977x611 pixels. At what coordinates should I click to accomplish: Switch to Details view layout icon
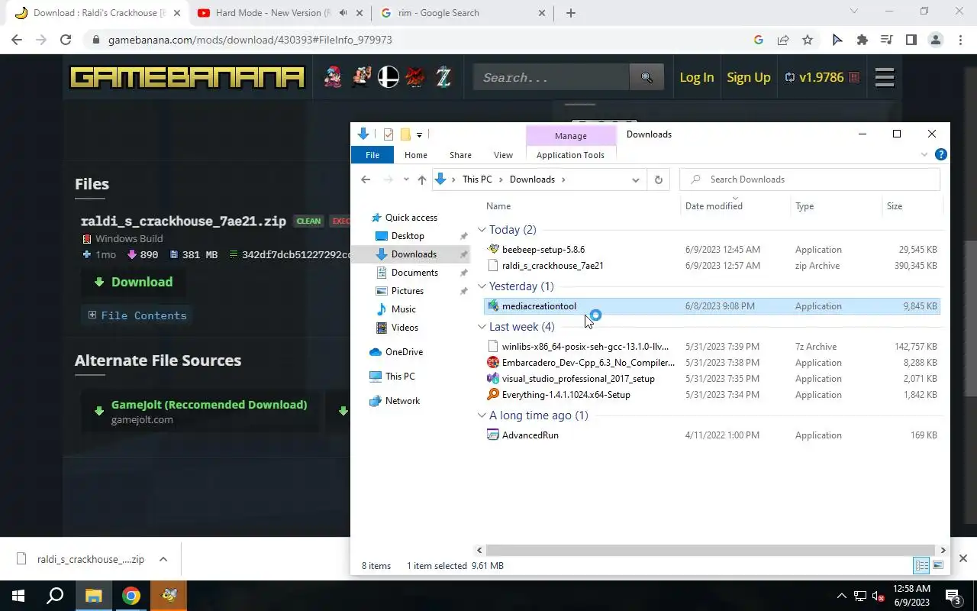(921, 566)
